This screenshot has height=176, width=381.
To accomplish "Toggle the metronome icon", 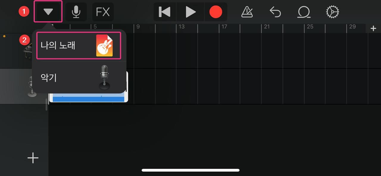I will (247, 12).
